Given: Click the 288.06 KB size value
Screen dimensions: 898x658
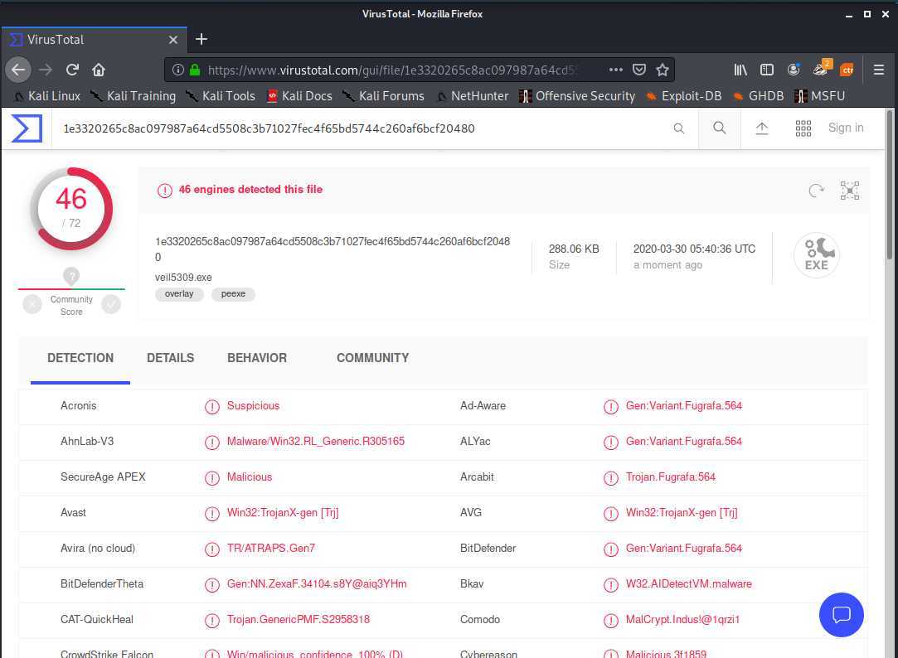Looking at the screenshot, I should 574,249.
